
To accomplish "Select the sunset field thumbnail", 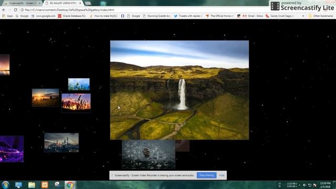I will point(46,98).
